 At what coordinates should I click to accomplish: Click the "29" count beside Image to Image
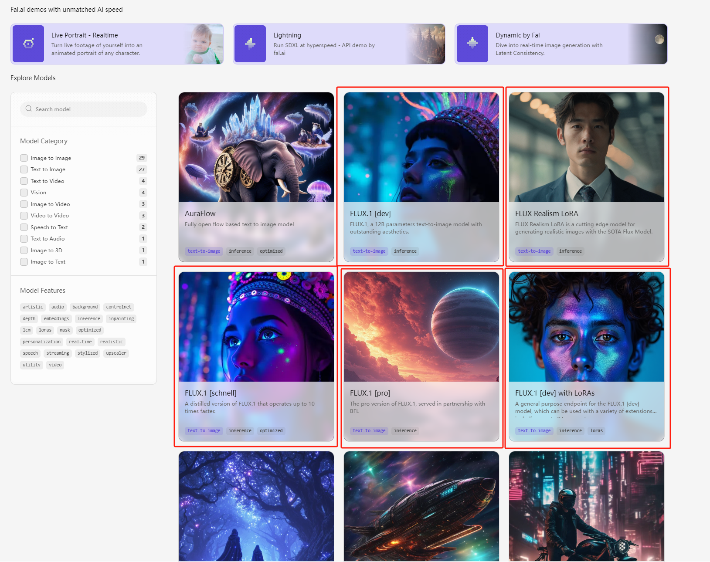142,158
